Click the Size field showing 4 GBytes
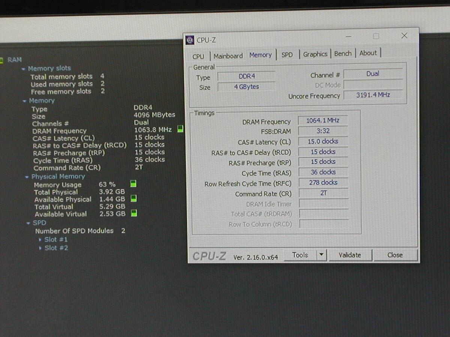Image resolution: width=450 pixels, height=337 pixels. coord(246,87)
